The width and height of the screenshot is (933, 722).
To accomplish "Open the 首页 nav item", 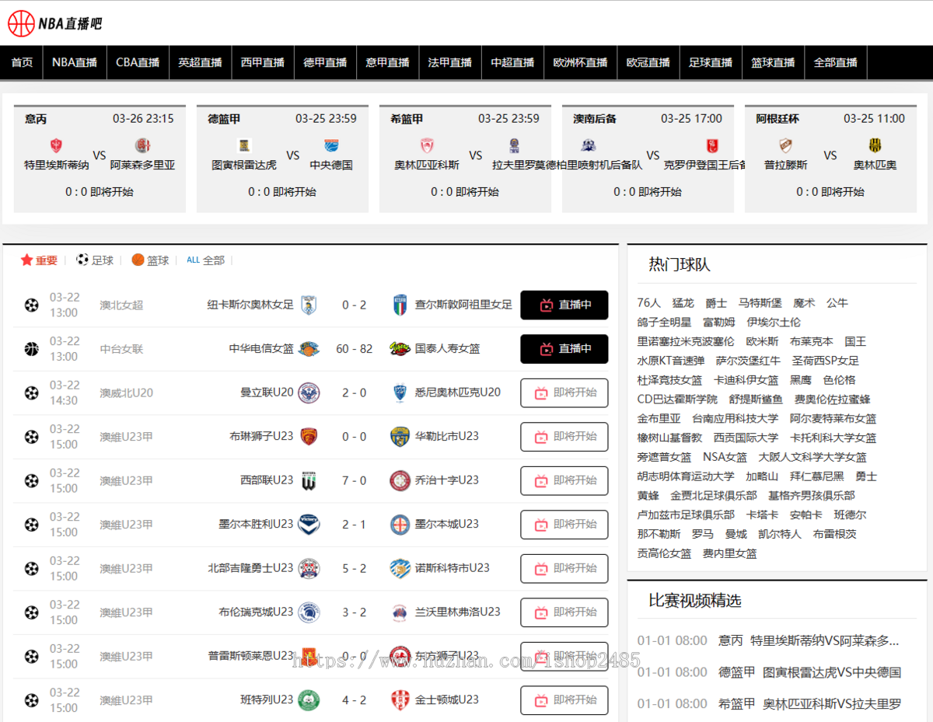I will pos(22,62).
